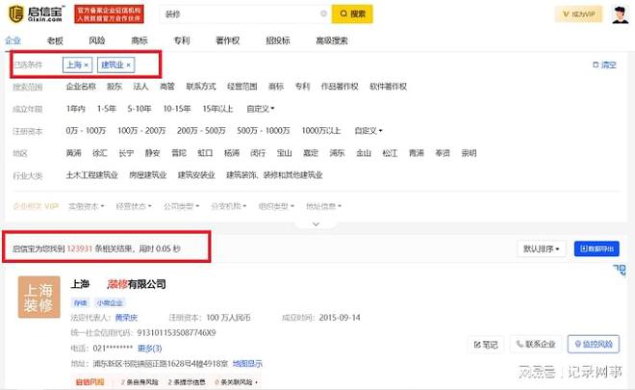Screen dimensions: 635x390
Task: Switch to the 招投标 tab
Action: [278, 40]
